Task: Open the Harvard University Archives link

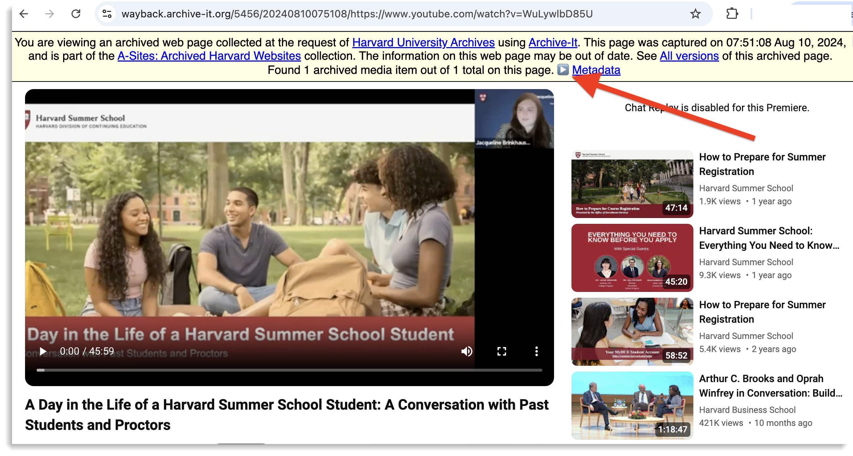Action: point(423,43)
